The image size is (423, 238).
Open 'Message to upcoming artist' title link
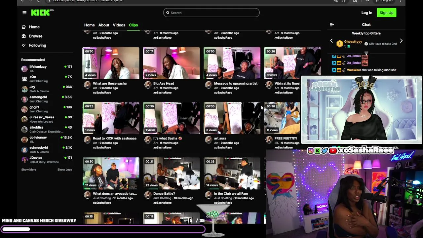pos(236,83)
